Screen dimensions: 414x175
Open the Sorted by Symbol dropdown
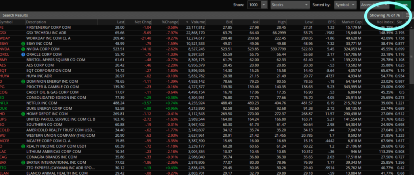coord(345,5)
